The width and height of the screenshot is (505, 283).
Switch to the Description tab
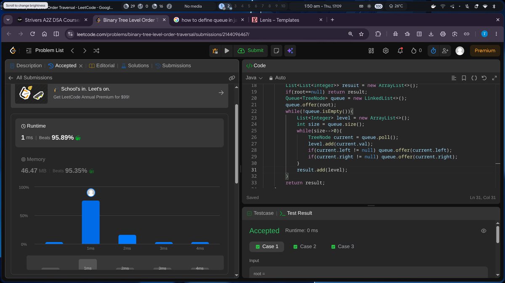(26, 66)
